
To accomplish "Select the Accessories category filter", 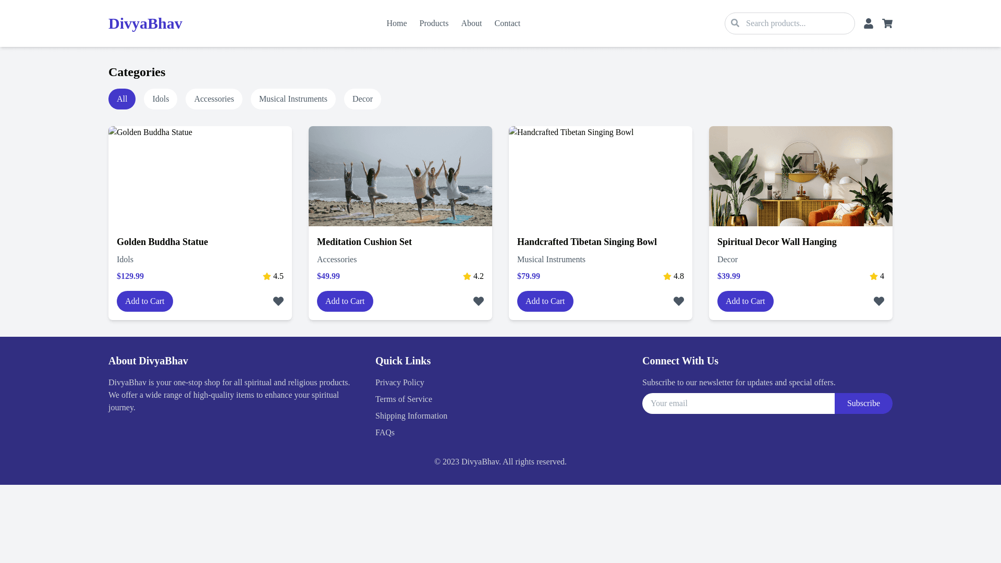I will click(x=214, y=99).
